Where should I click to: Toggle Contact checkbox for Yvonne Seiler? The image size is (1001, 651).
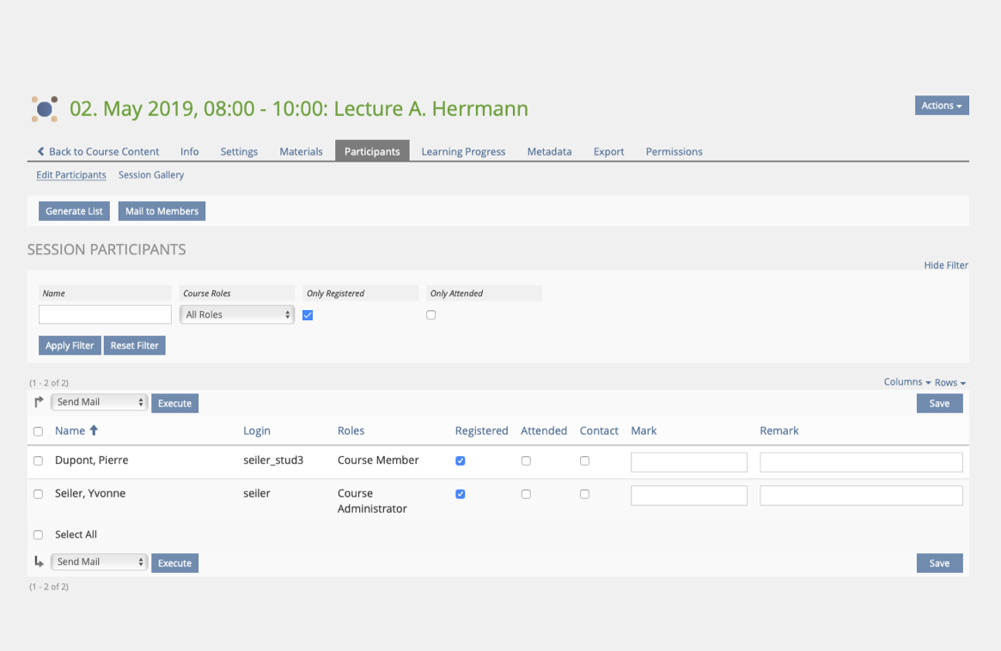click(584, 495)
